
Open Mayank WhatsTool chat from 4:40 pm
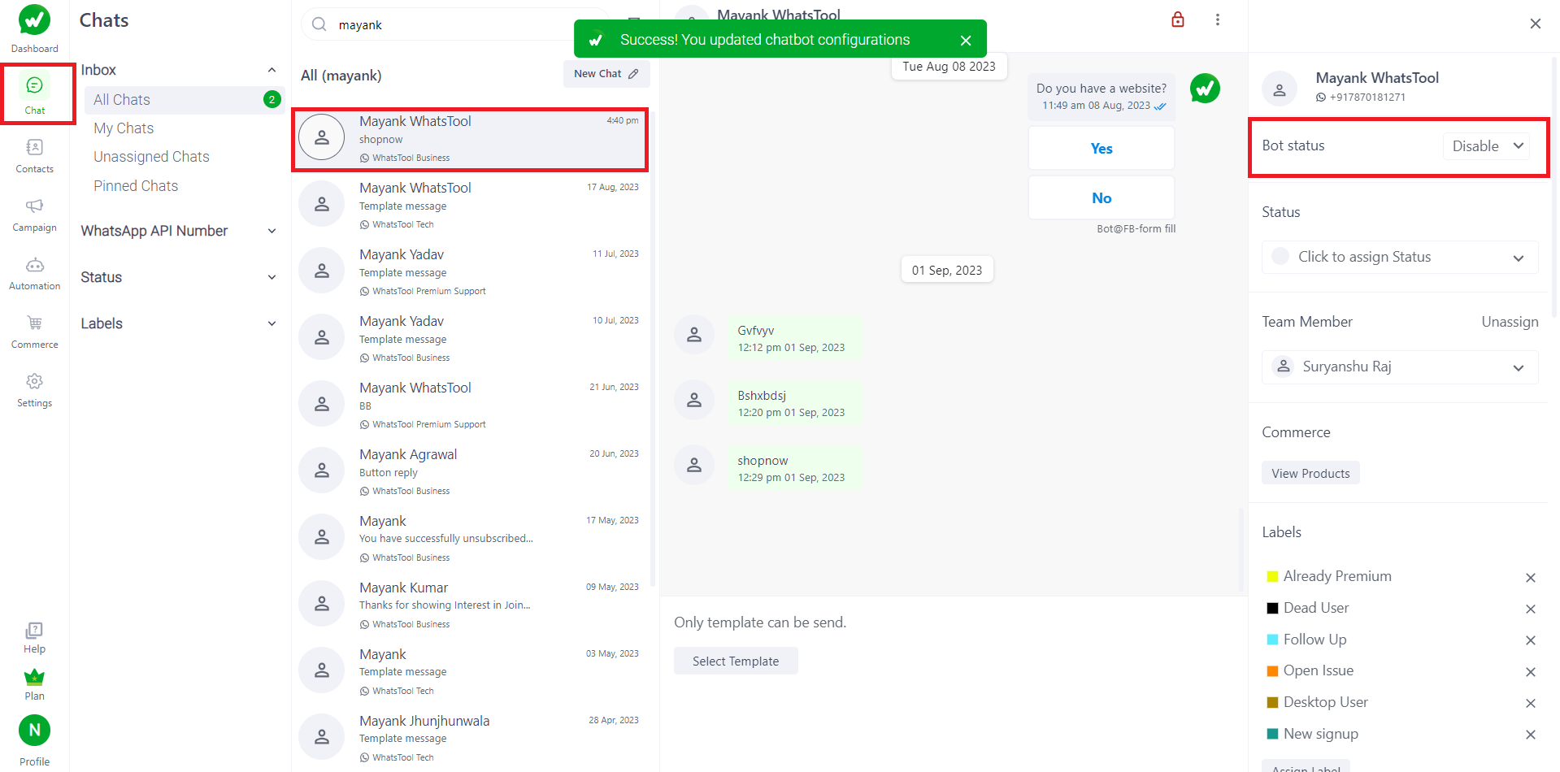pyautogui.click(x=470, y=140)
